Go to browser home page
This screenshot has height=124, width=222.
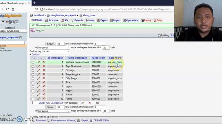pyautogui.click(x=13, y=9)
